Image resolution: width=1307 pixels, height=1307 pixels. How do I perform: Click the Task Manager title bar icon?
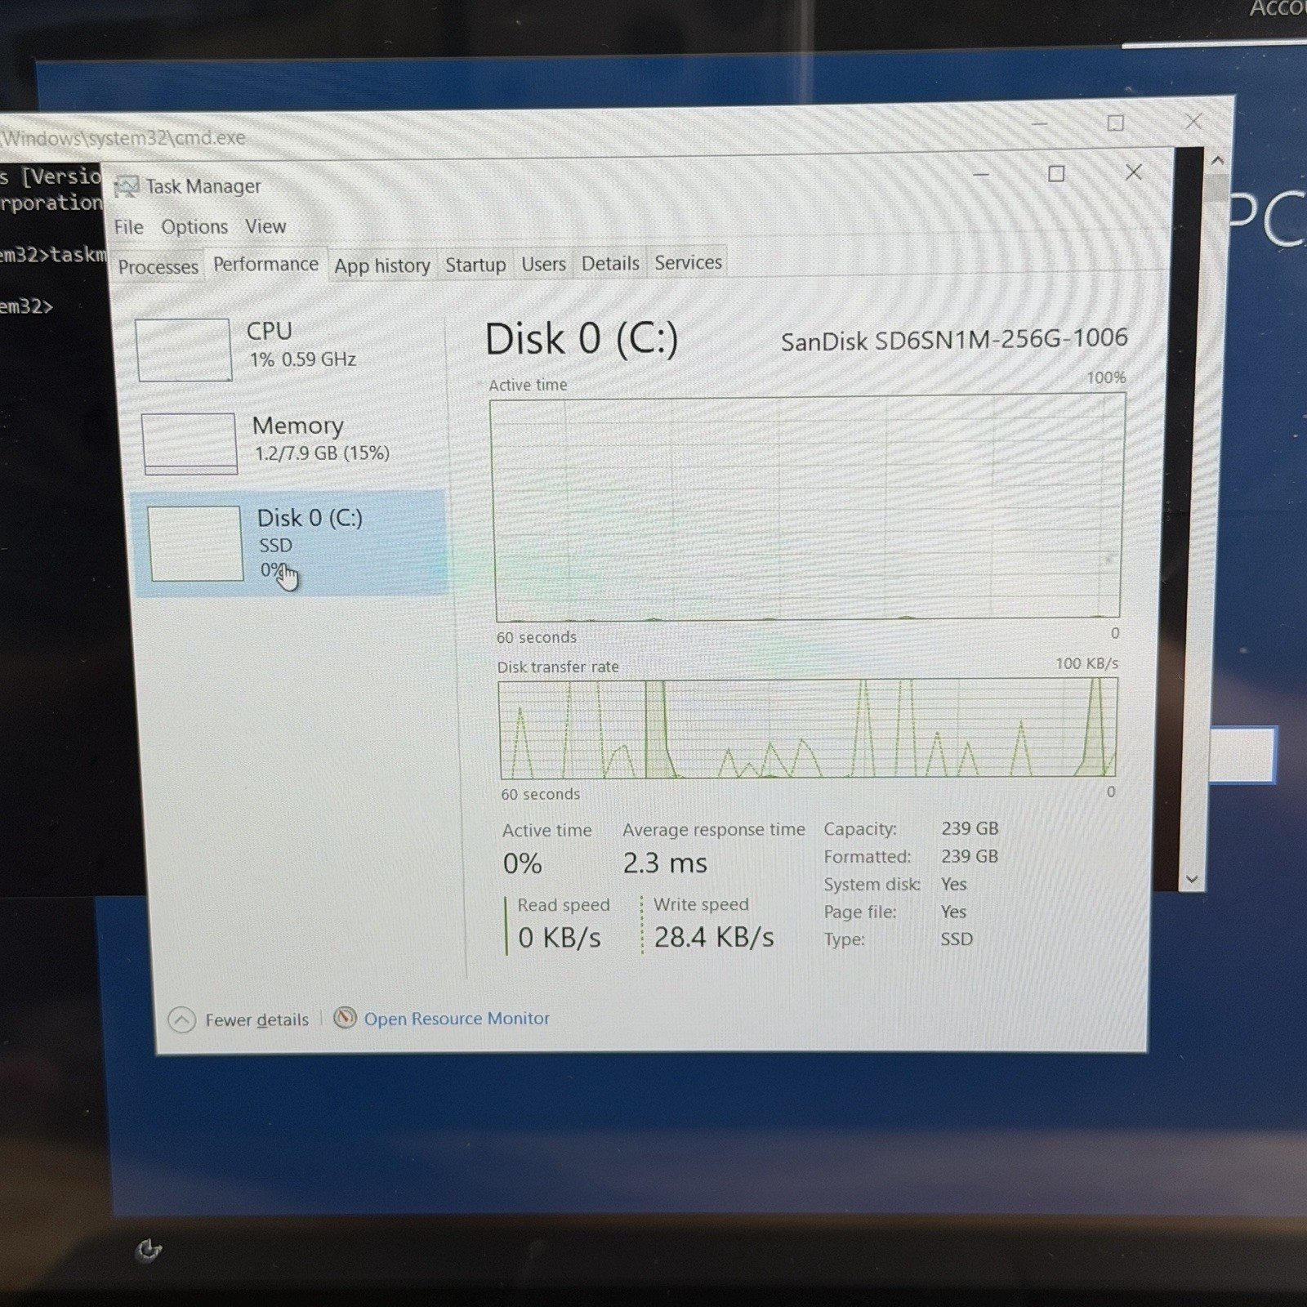pyautogui.click(x=127, y=187)
